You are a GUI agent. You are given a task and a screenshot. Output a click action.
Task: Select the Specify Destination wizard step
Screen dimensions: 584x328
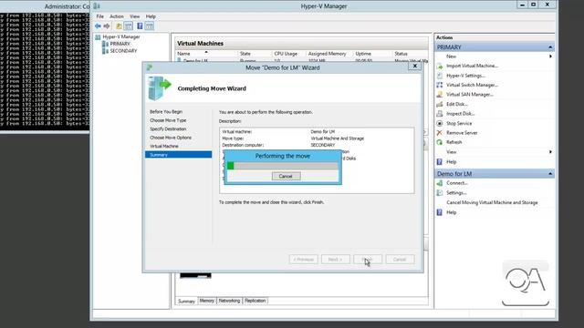pyautogui.click(x=168, y=129)
